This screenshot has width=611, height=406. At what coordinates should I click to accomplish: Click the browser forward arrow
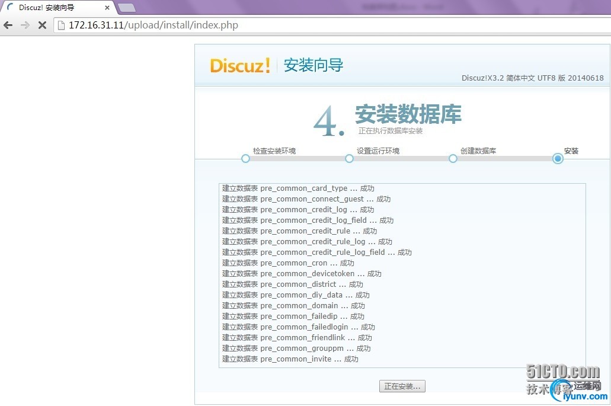click(x=25, y=25)
